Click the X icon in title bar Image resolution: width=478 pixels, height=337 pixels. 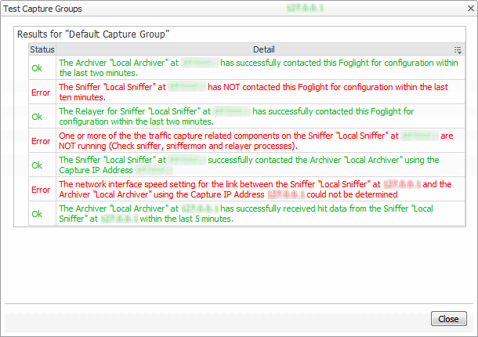471,9
